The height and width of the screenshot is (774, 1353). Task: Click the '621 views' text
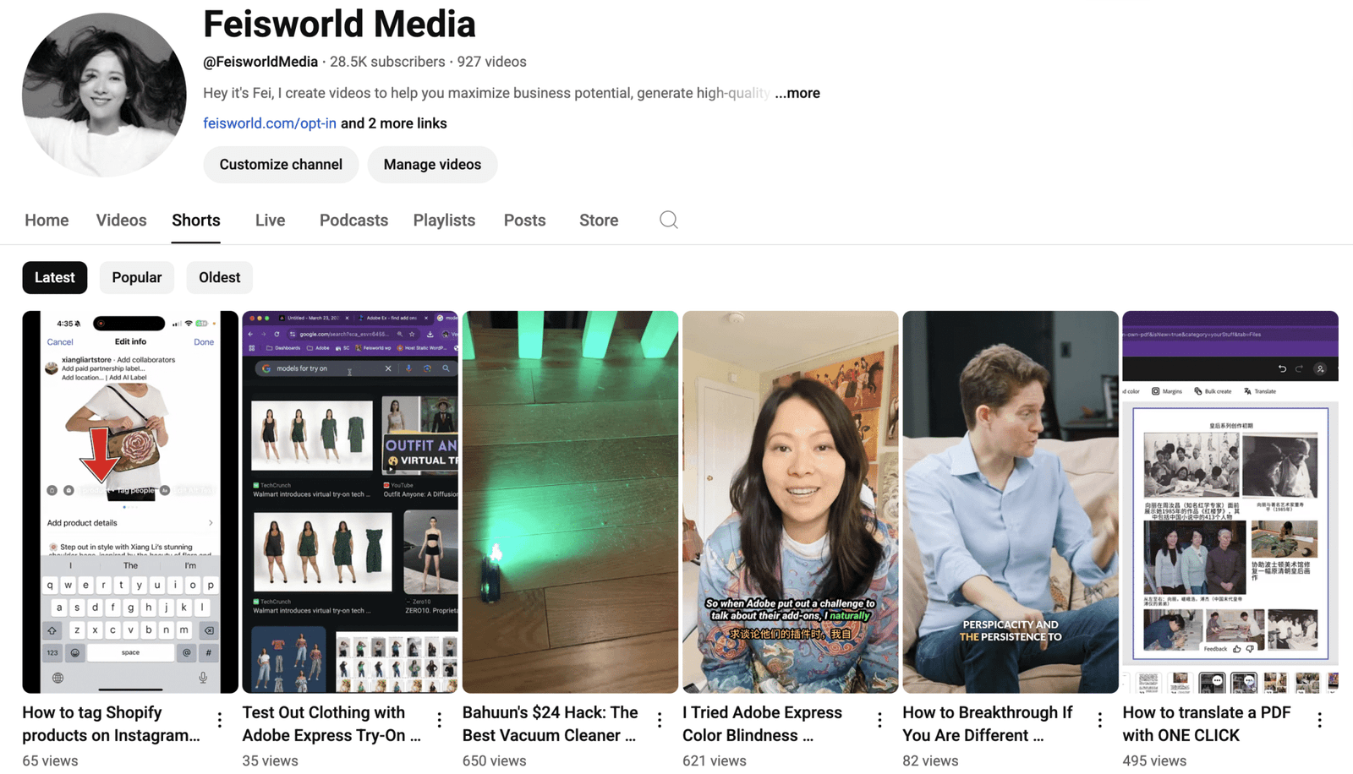pyautogui.click(x=714, y=760)
